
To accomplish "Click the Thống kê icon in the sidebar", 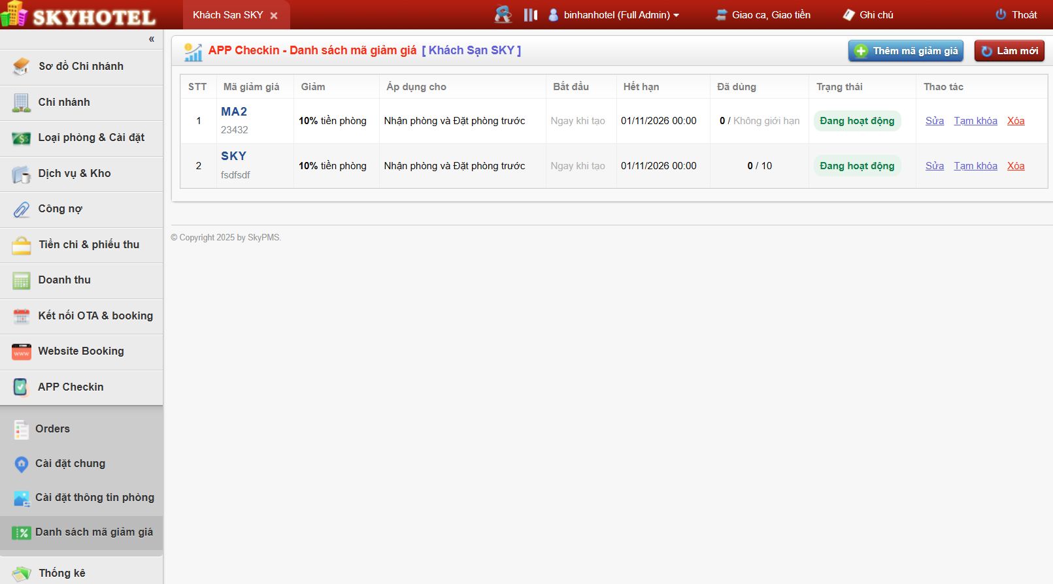I will 21,574.
